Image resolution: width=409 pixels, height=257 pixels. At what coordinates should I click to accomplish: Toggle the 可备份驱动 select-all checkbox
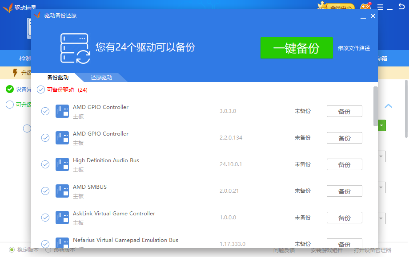[41, 90]
